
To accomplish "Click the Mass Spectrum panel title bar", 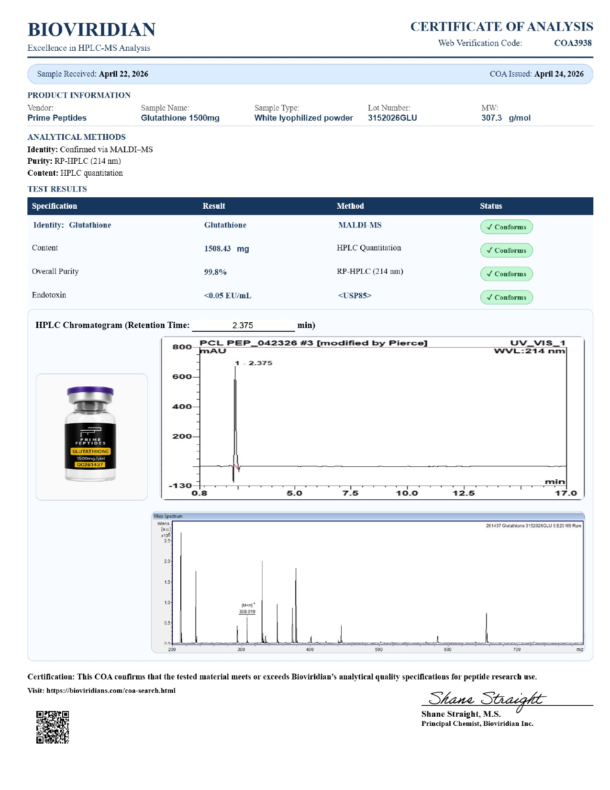I will coord(368,516).
